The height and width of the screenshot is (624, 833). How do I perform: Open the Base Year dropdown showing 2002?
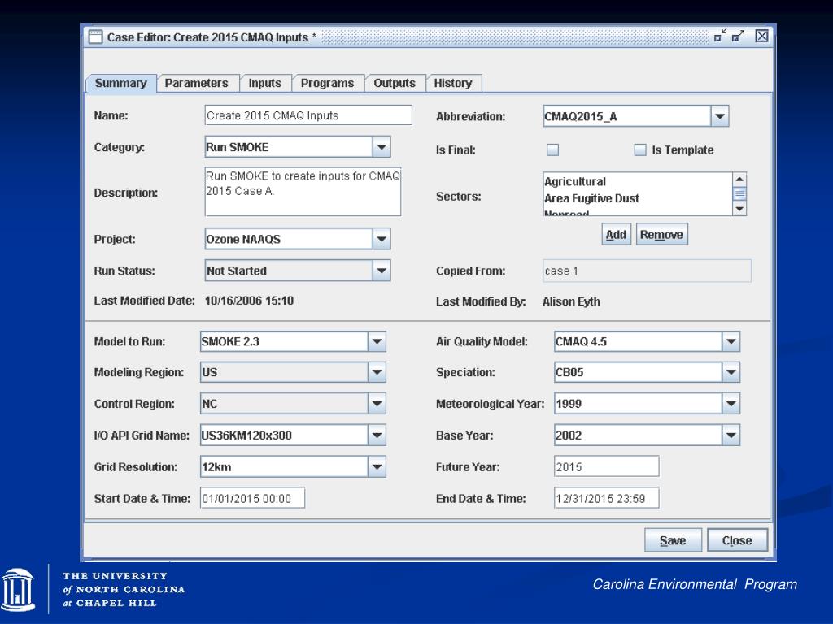(x=731, y=435)
